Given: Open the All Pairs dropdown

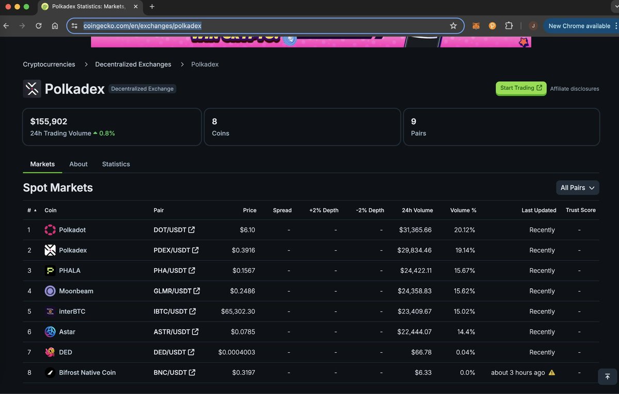Looking at the screenshot, I should tap(578, 188).
